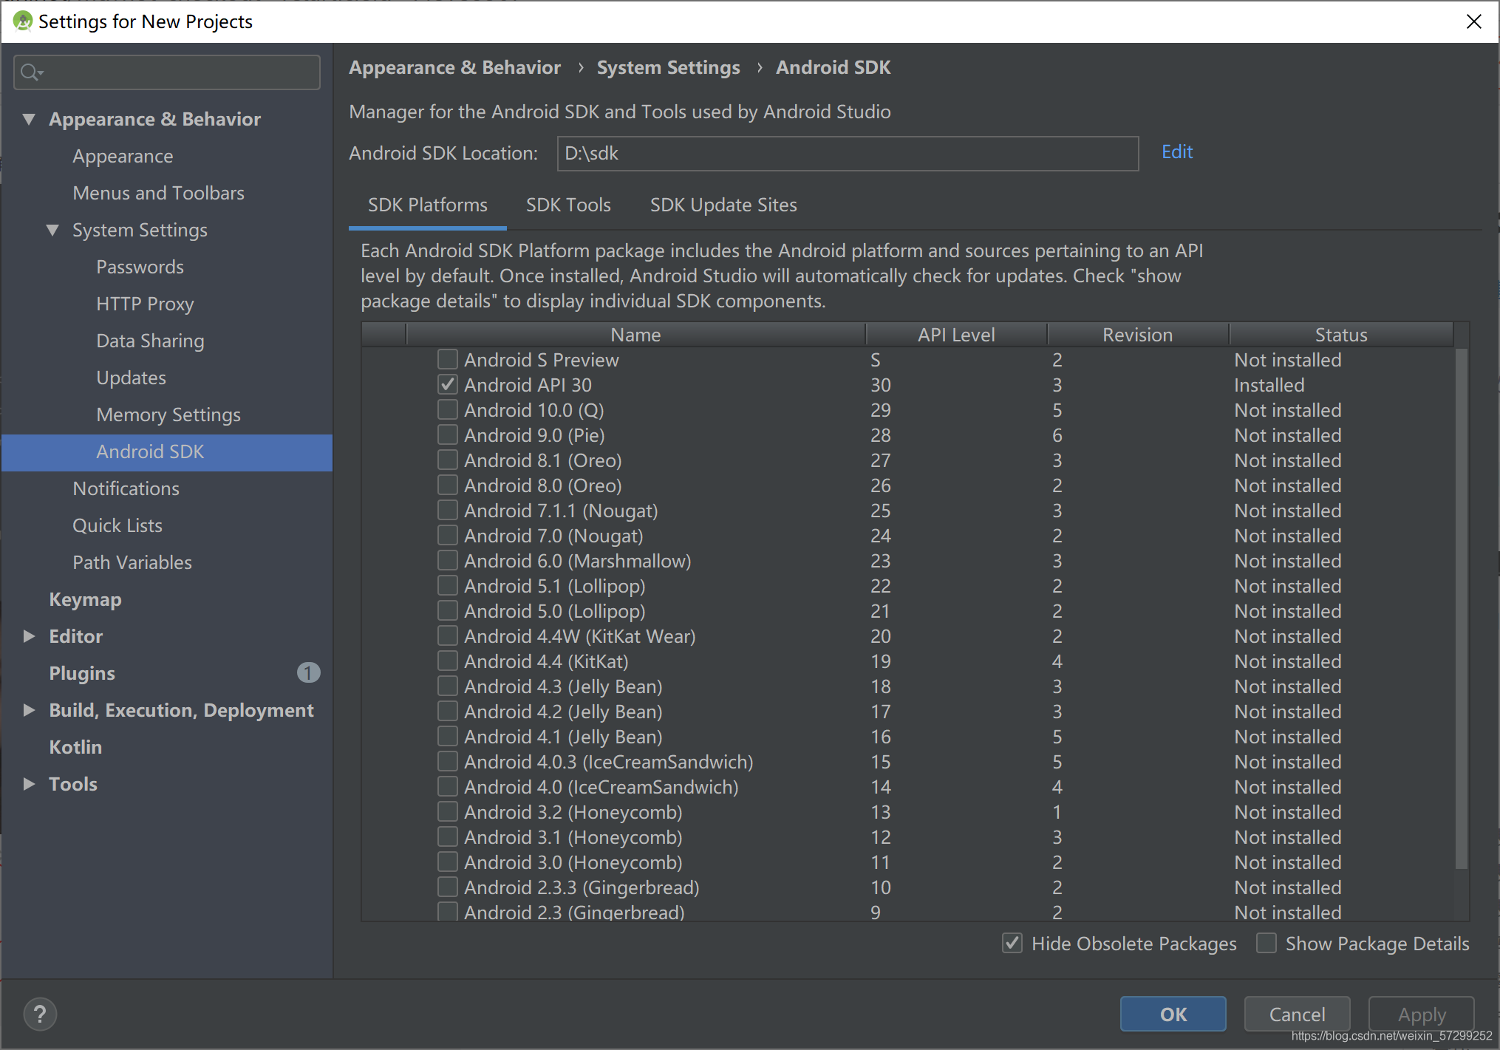1500x1050 pixels.
Task: Switch to the SDK Platforms tab
Action: pyautogui.click(x=428, y=205)
